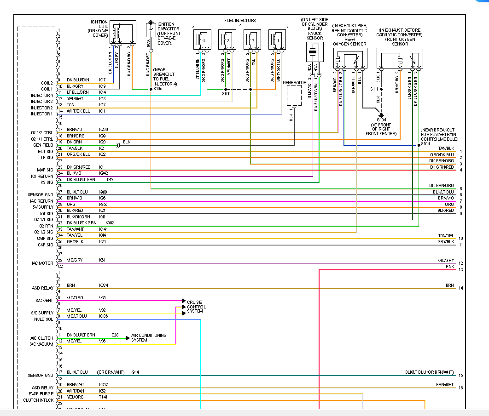Click the INJECTOR 4 pin label

[42, 95]
